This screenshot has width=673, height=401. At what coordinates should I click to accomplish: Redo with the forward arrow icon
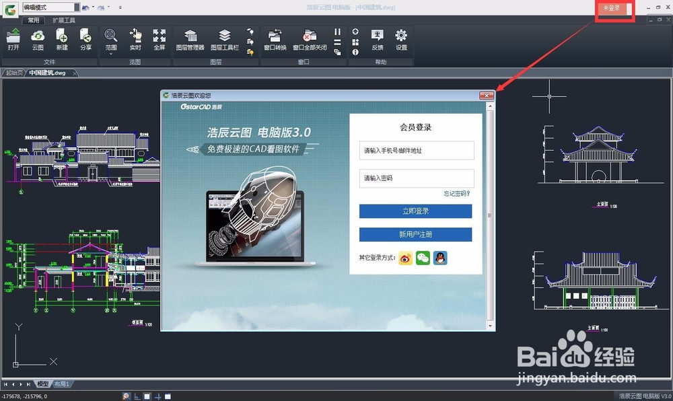click(x=102, y=7)
